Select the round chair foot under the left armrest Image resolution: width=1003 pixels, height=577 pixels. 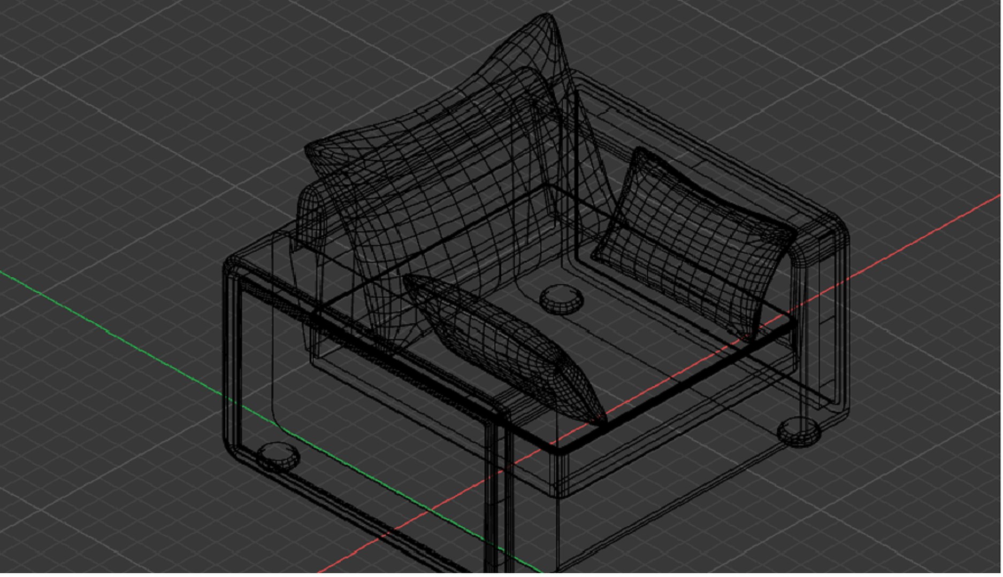278,457
